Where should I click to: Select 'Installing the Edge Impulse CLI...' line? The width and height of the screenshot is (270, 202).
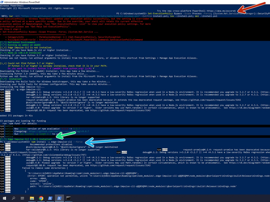click(22, 87)
